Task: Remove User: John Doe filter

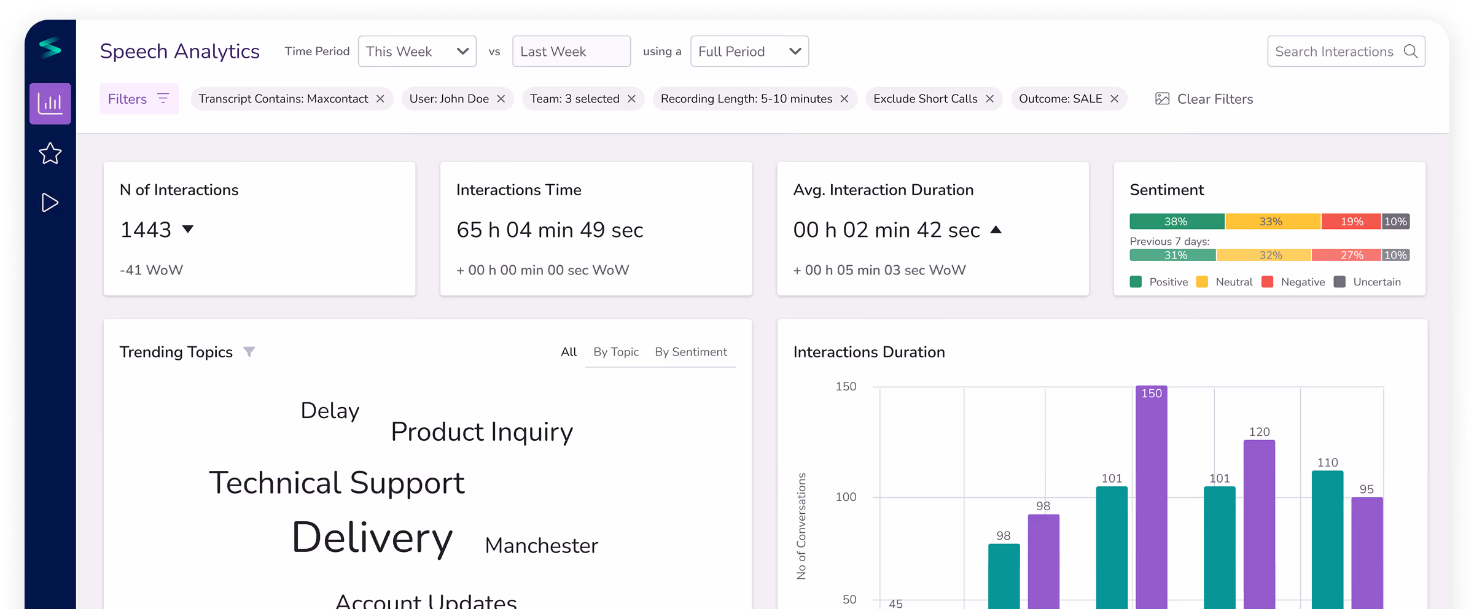Action: point(501,99)
